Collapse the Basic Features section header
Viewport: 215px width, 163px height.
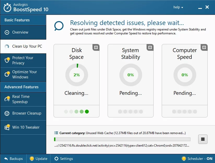point(23,20)
